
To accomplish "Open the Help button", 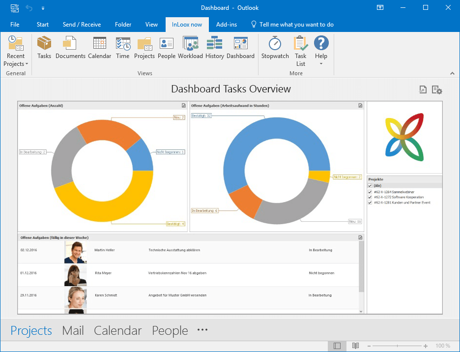I will click(321, 47).
